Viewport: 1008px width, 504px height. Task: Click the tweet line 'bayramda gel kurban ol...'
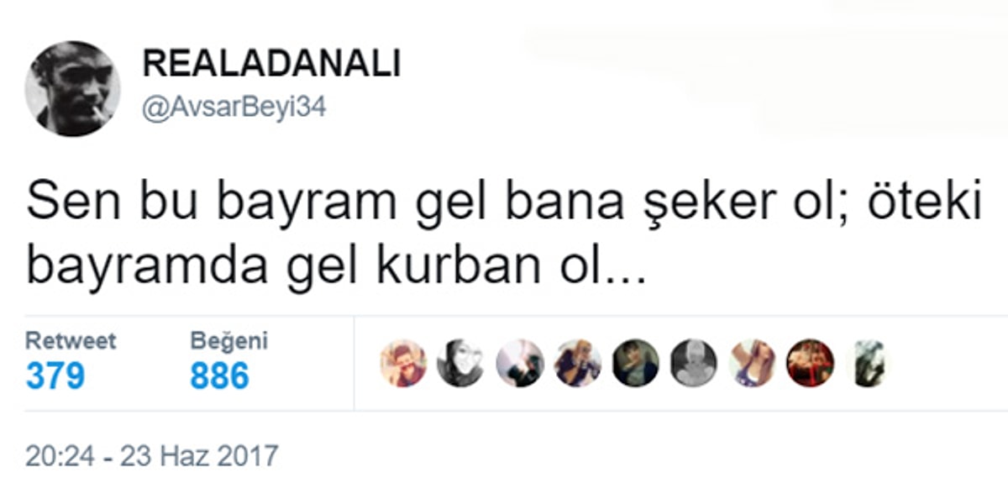click(335, 267)
